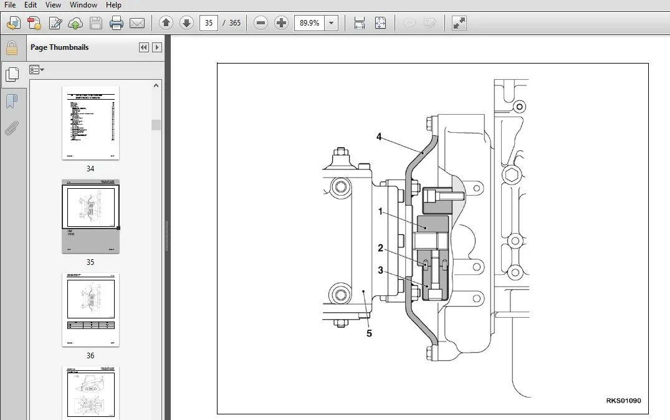Image resolution: width=670 pixels, height=420 pixels.
Task: Click the total pages label 365
Action: 234,22
